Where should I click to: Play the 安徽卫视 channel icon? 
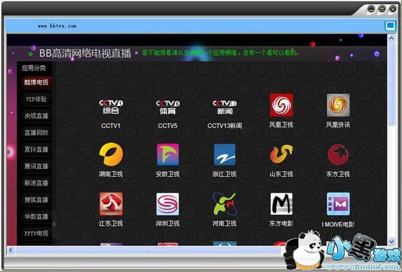[168, 155]
